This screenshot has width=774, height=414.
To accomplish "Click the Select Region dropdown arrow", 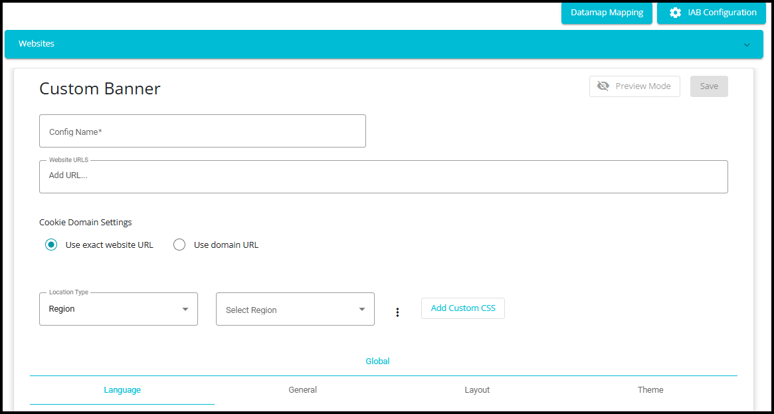I will click(x=362, y=309).
